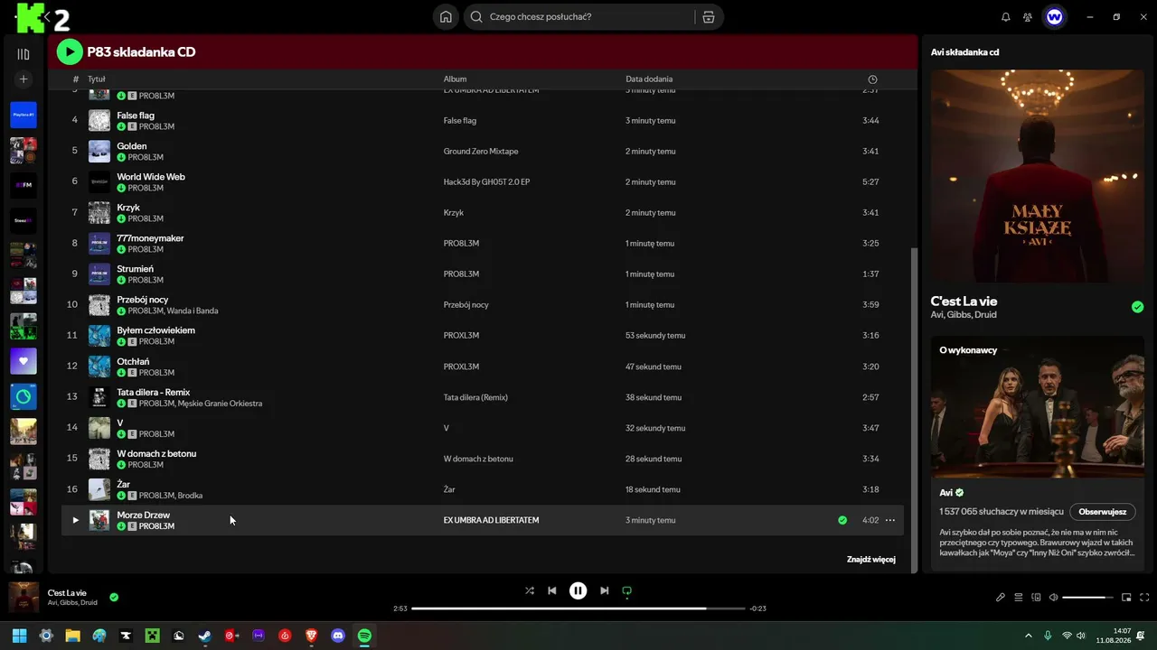Open the FM playlist in library sidebar
This screenshot has height=650, width=1157.
24,185
